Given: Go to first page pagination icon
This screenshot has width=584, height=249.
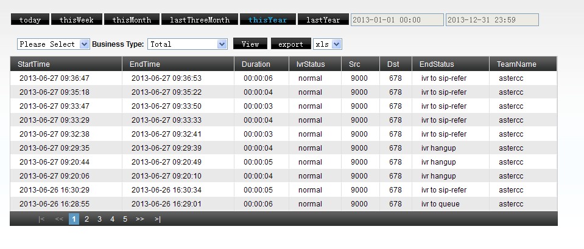Looking at the screenshot, I should tap(41, 219).
